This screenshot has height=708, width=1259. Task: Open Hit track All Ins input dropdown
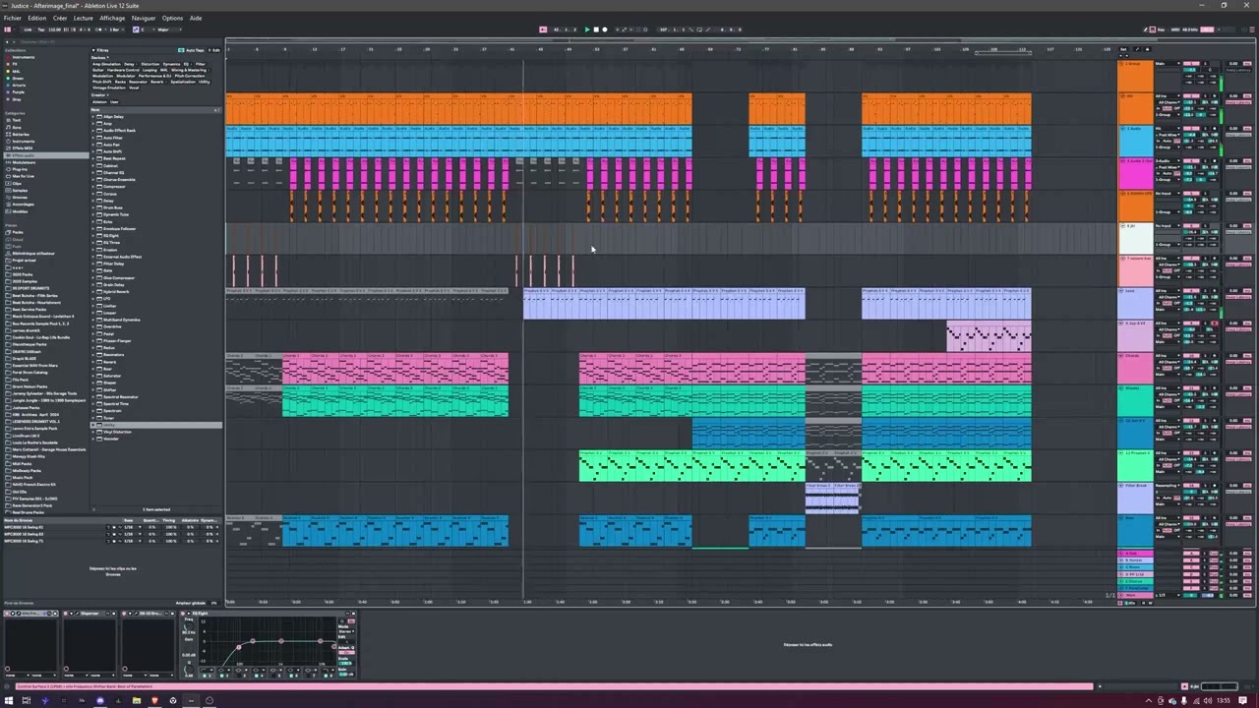1168,96
